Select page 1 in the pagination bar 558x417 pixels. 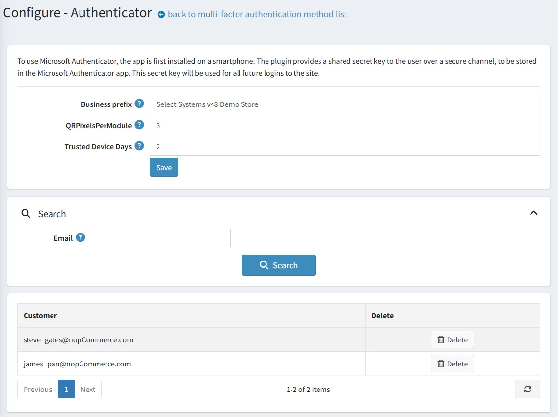coord(66,389)
